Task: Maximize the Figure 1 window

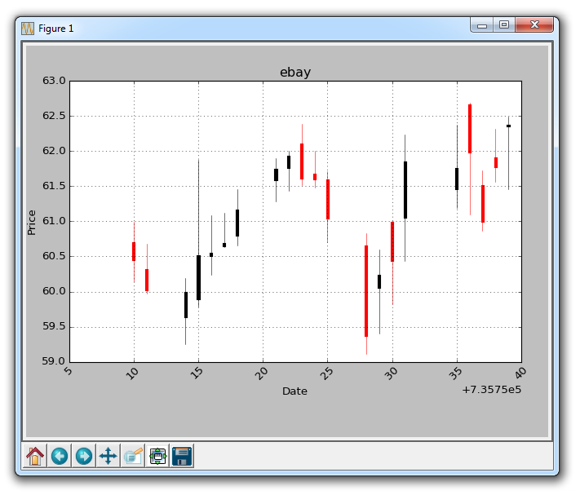Action: 504,25
